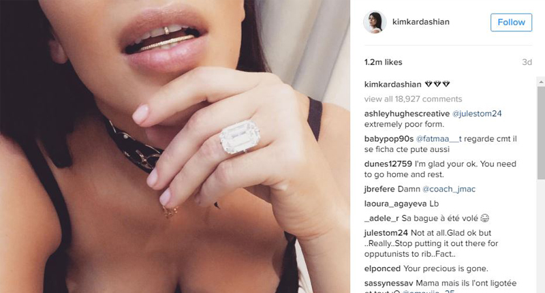Open the @julestom24 mention link
This screenshot has width=545, height=293.
[476, 114]
